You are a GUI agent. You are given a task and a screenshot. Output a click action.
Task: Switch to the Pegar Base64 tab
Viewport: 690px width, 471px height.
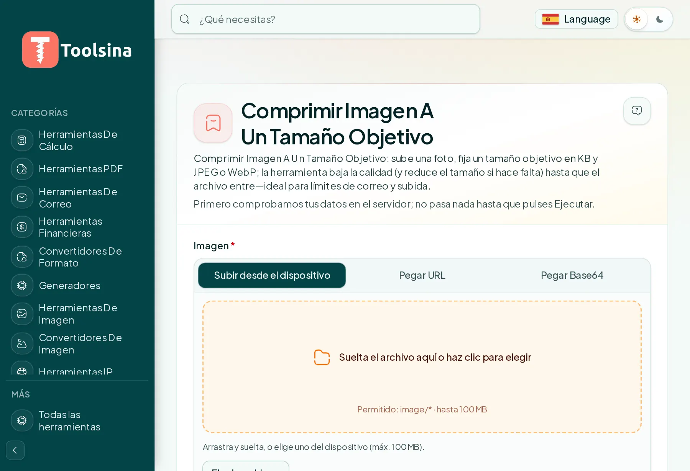(572, 275)
